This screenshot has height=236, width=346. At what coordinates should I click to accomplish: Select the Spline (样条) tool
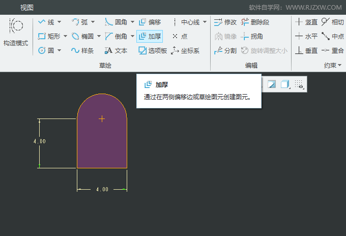[82, 50]
